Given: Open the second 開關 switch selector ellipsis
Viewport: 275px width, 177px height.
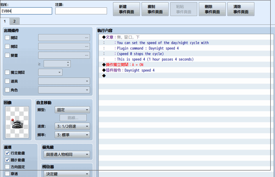Looking at the screenshot, I should 87,46.
